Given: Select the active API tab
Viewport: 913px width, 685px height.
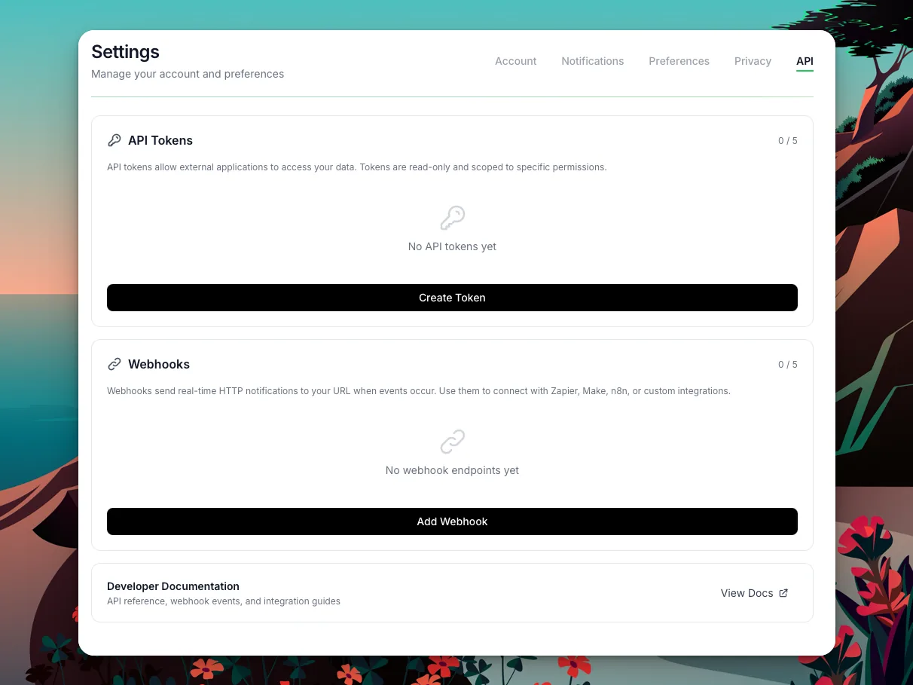Looking at the screenshot, I should pyautogui.click(x=805, y=61).
